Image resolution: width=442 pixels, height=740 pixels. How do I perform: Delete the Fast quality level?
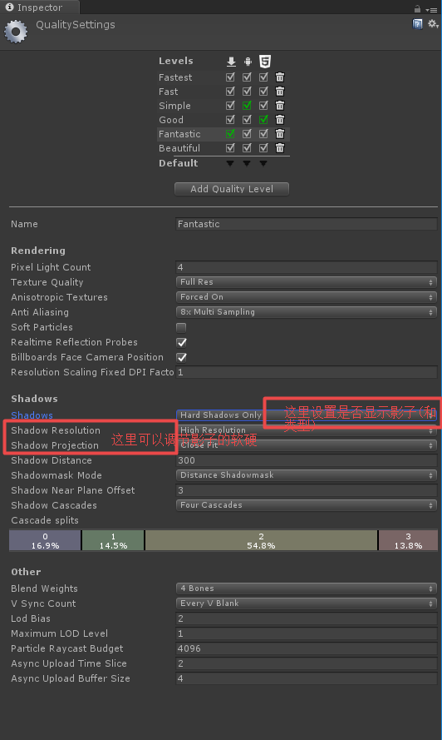click(x=280, y=91)
